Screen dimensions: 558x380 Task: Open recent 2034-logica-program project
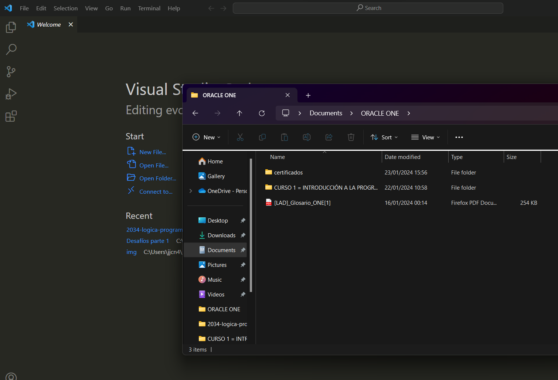(x=154, y=230)
